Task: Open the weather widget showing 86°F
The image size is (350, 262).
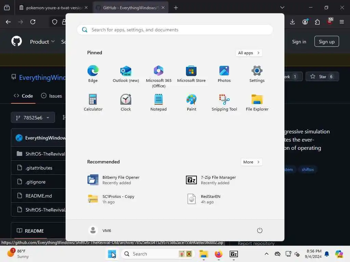Action: coord(18,254)
